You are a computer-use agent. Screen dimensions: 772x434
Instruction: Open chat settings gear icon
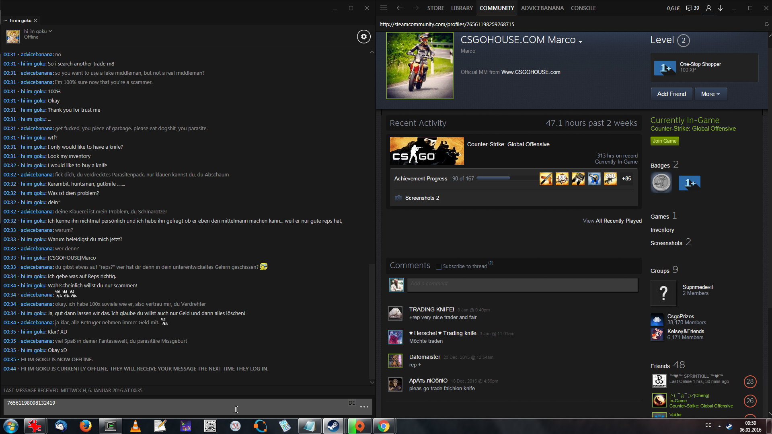point(363,37)
